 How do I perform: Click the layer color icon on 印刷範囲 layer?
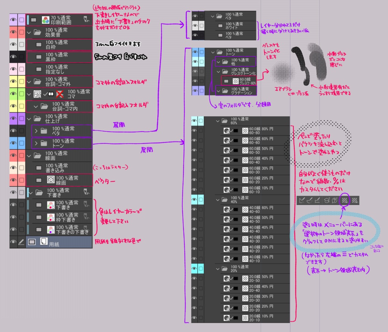[45, 20]
